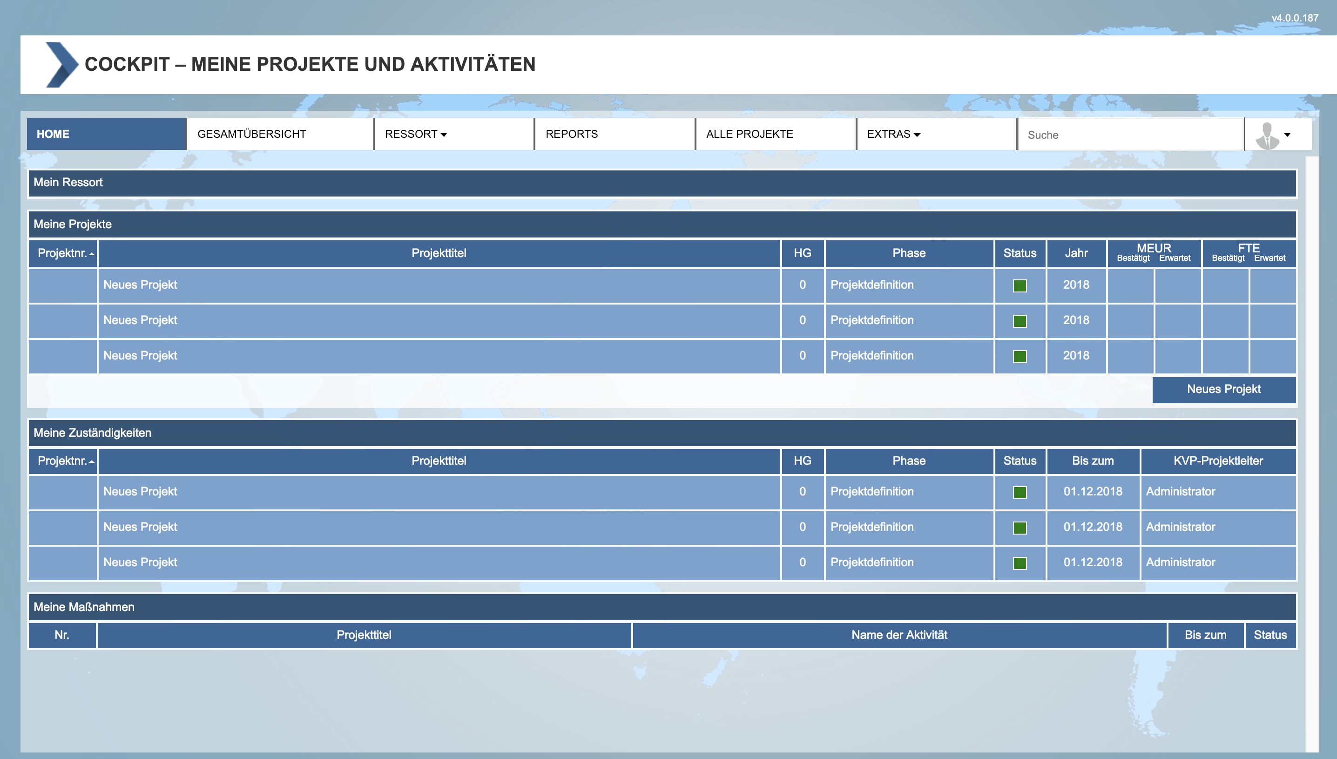Viewport: 1337px width, 759px height.
Task: Sort Meine Projekte by Projektnr. arrow
Action: [x=92, y=254]
